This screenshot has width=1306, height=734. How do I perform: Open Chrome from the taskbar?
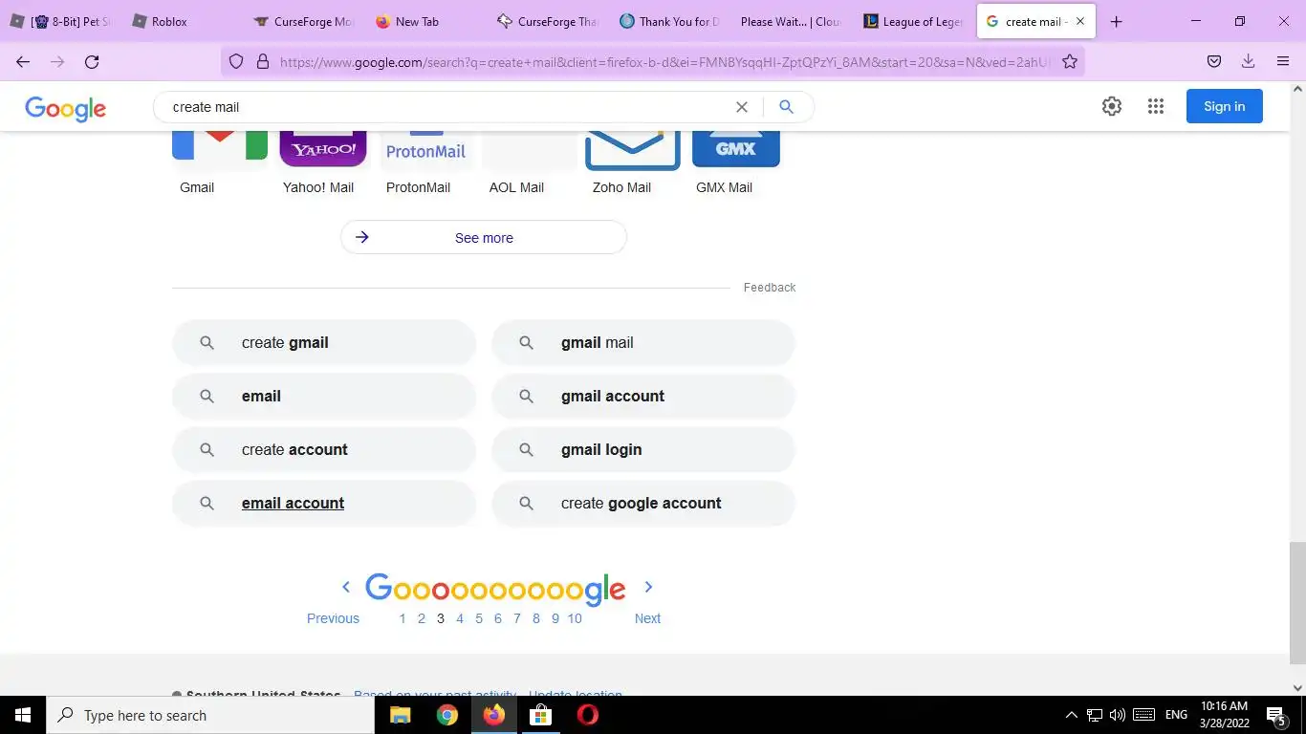click(x=446, y=715)
